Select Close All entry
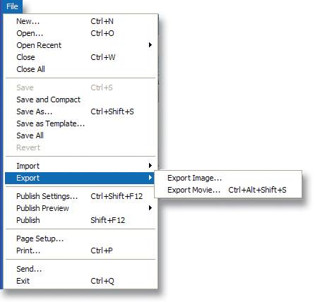 pyautogui.click(x=81, y=69)
